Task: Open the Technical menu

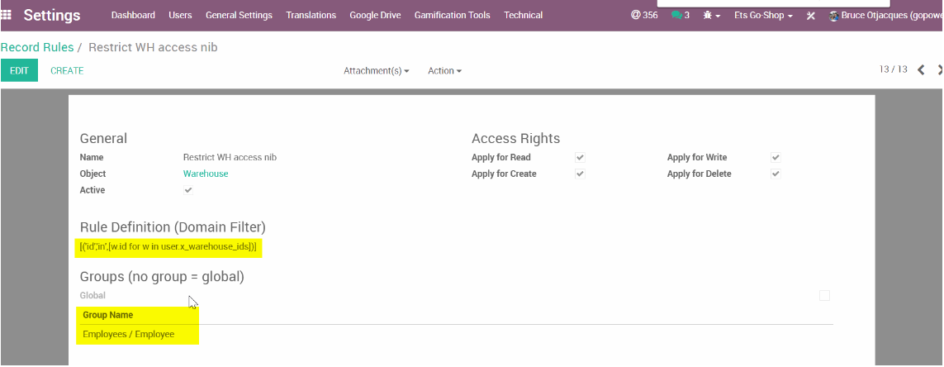Action: pos(523,15)
